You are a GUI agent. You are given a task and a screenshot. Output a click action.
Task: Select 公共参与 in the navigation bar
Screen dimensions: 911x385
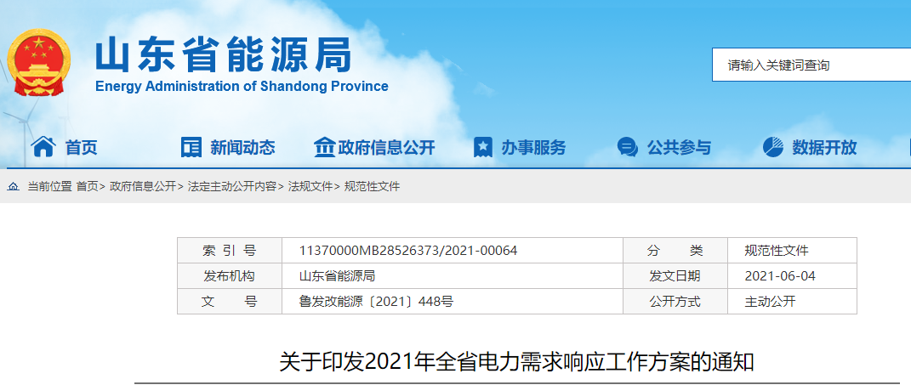tap(679, 148)
